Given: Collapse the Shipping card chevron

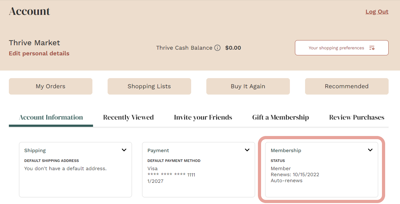Looking at the screenshot, I should click(x=124, y=150).
